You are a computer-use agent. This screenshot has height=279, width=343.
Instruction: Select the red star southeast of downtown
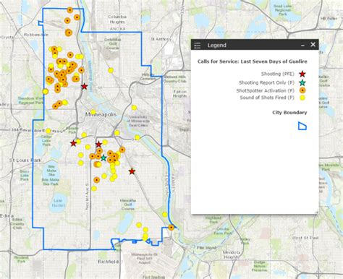[x=132, y=171]
